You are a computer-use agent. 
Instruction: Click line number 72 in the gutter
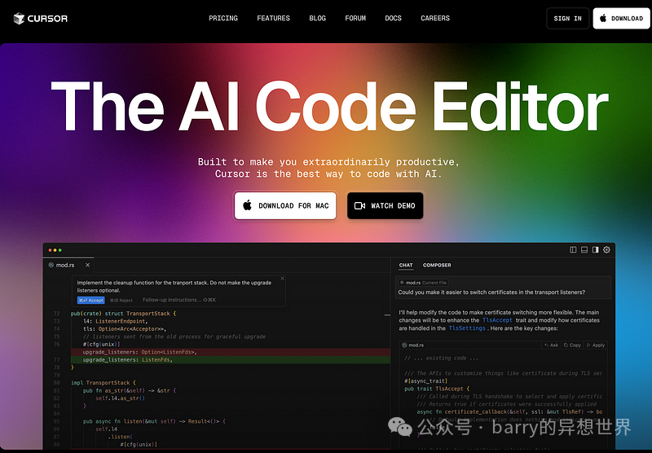tap(56, 314)
